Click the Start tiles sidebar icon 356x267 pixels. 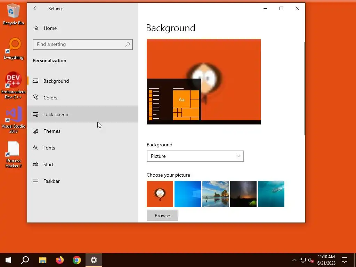pos(35,164)
